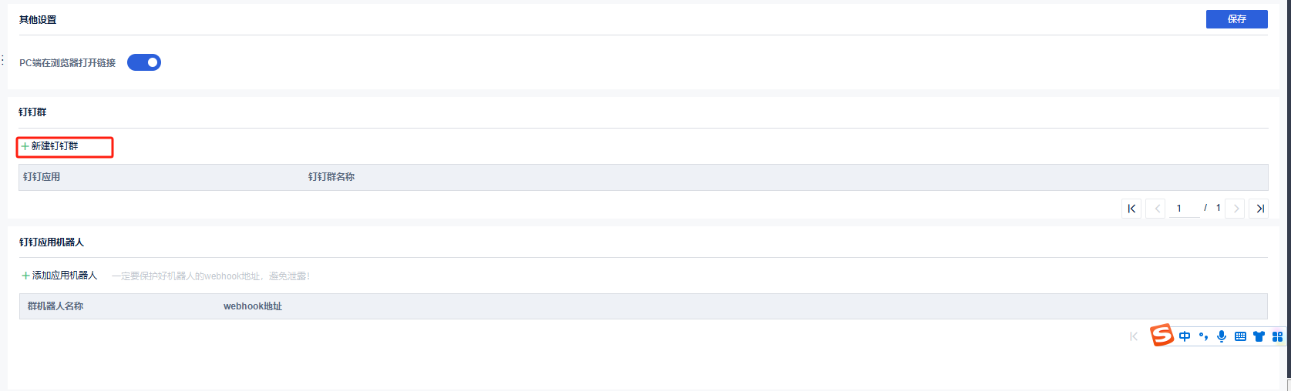Click 新建钉钉群 to create group

50,146
